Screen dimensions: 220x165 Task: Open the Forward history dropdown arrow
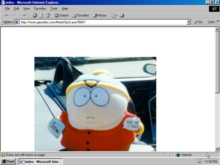(29, 15)
